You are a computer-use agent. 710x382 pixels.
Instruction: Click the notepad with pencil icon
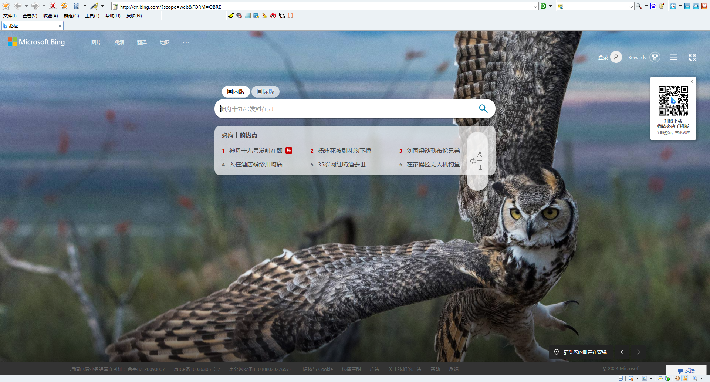[662, 6]
